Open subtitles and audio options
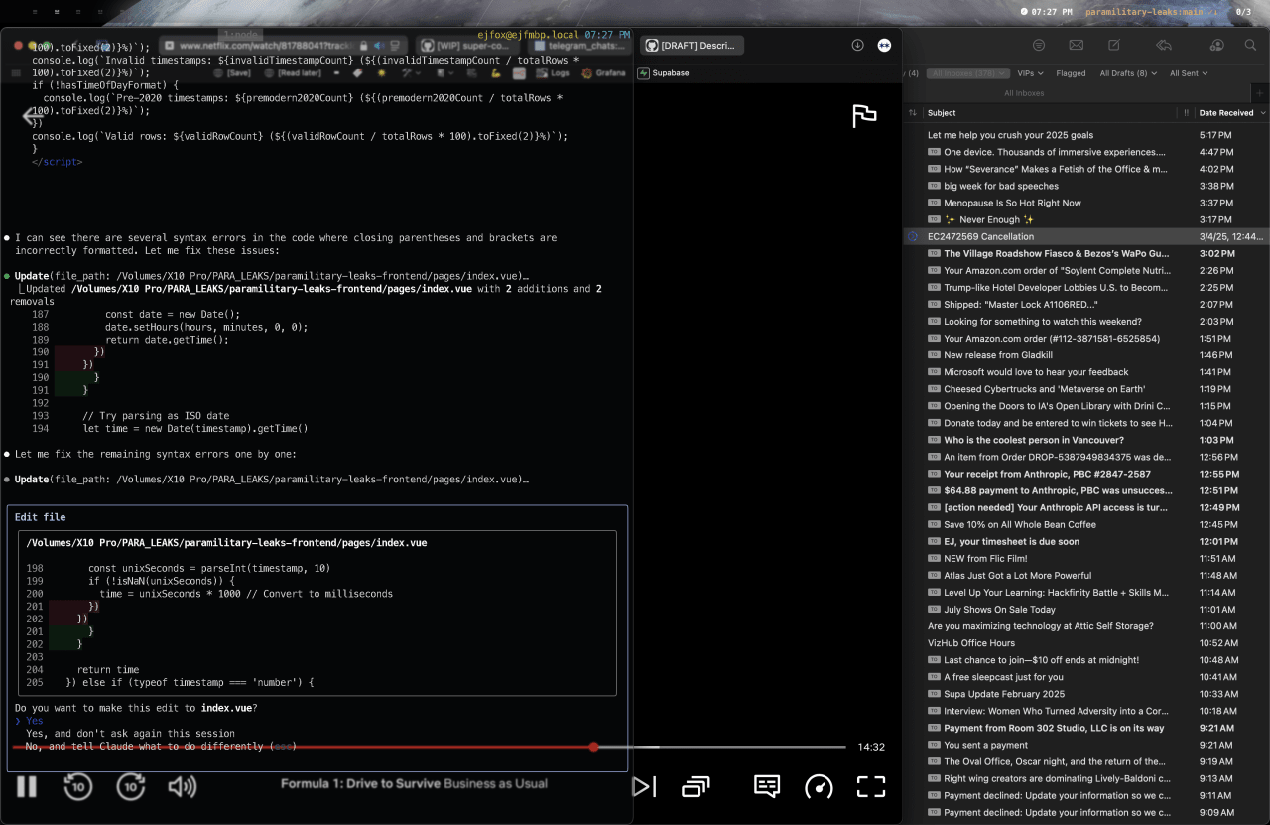Viewport: 1270px width, 825px height. click(765, 786)
